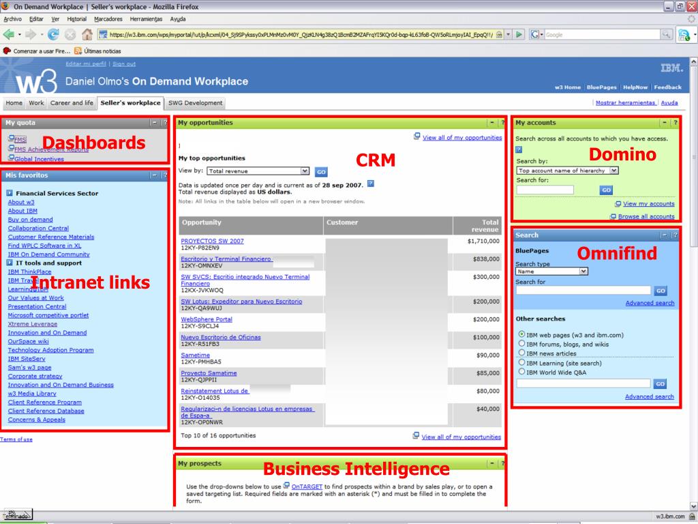Screen dimensions: 698x524
Task: Open the Marcadores menu
Action: (x=108, y=19)
